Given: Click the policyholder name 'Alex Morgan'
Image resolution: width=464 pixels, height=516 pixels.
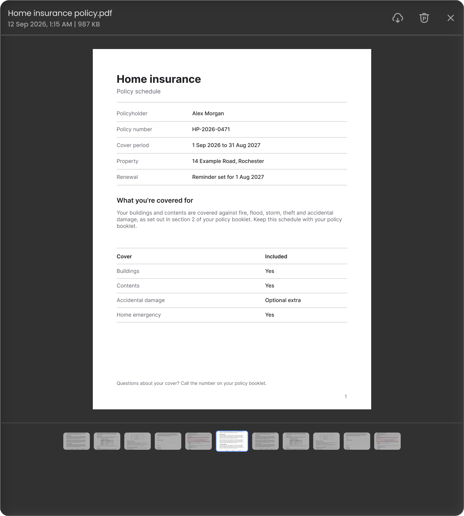Looking at the screenshot, I should tap(208, 114).
